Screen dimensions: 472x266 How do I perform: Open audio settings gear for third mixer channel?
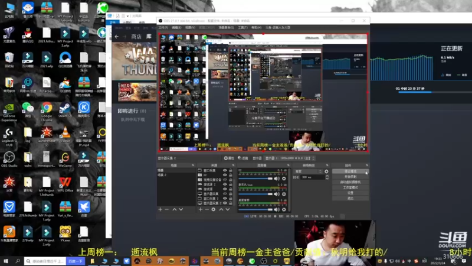pyautogui.click(x=284, y=210)
